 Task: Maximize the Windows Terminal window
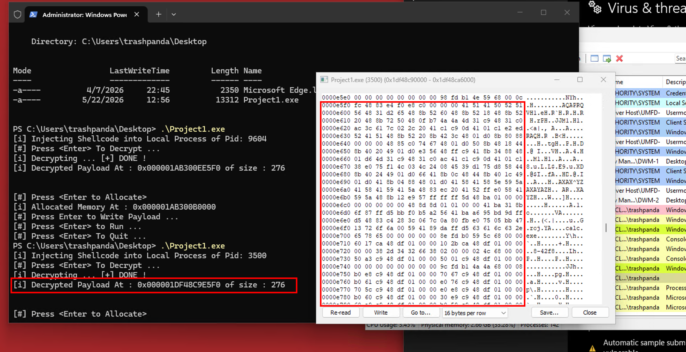pyautogui.click(x=544, y=13)
